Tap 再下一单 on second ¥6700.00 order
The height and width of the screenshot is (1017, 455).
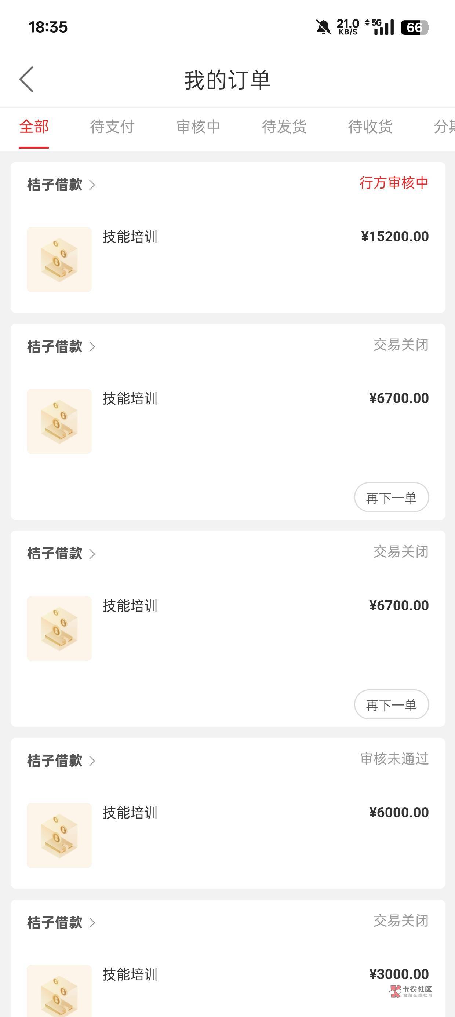click(392, 705)
